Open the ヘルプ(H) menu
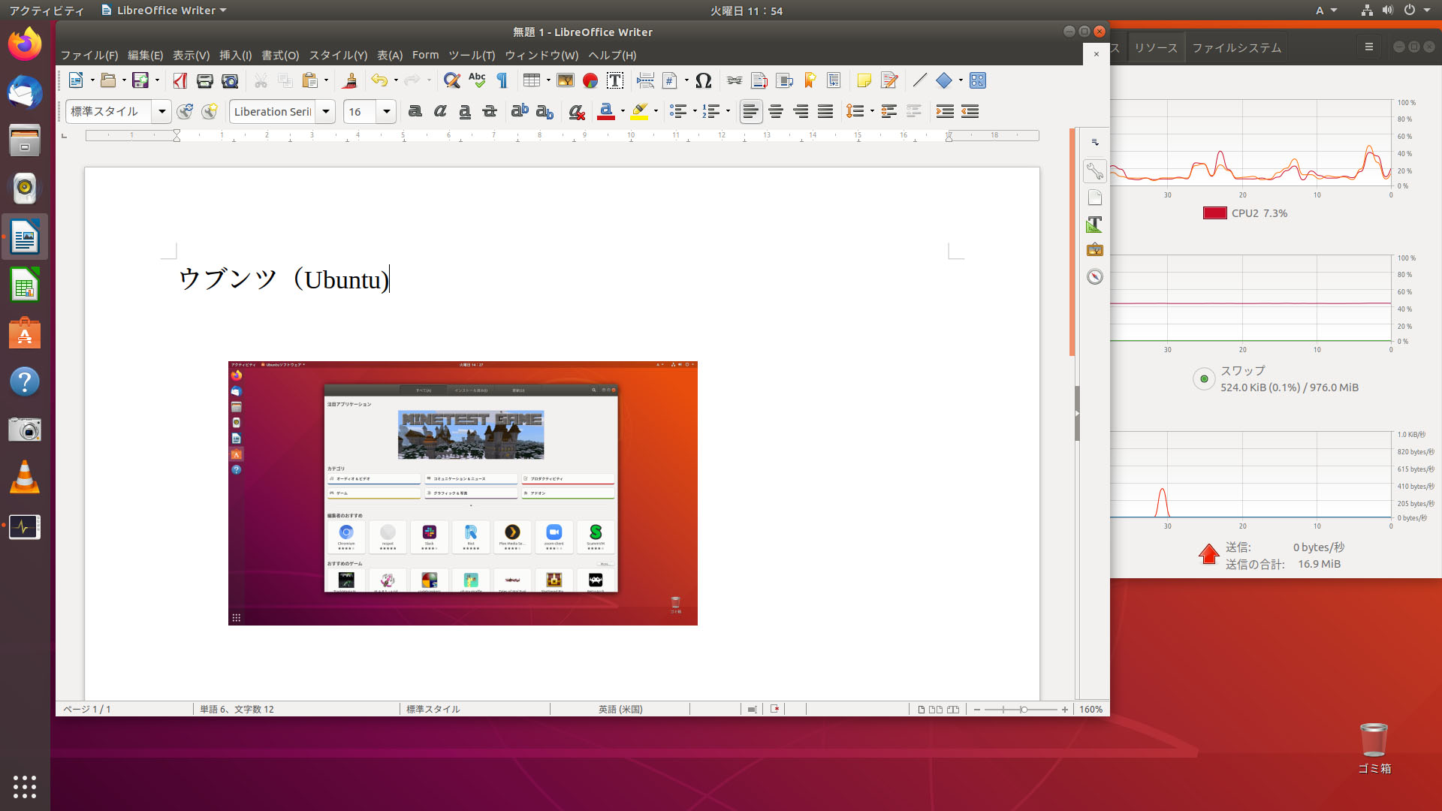This screenshot has width=1442, height=811. 612,55
